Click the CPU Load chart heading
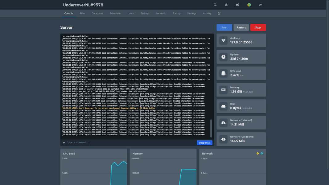The height and width of the screenshot is (185, 329). [69, 154]
